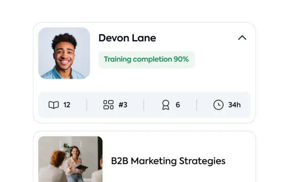Click the divider between grid and ribbon stats
Viewport: 288px width, 182px height.
(x=144, y=105)
